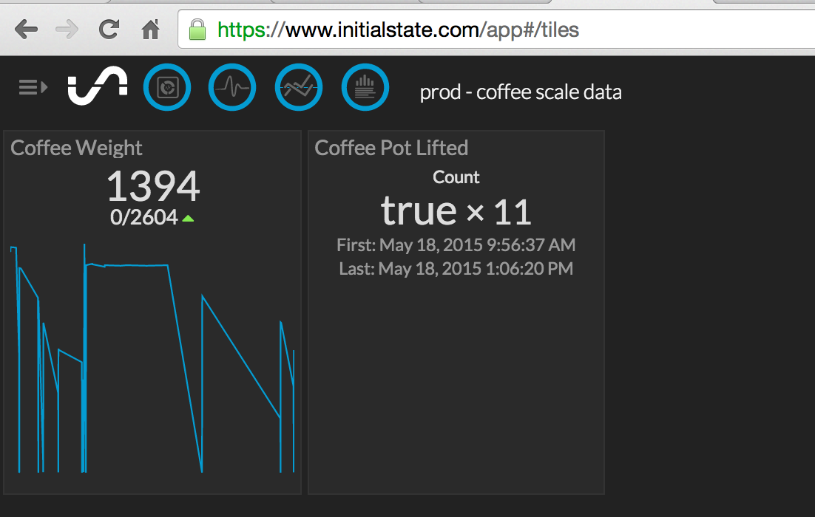The width and height of the screenshot is (815, 517).
Task: Click the 'prod - coffee scale data' title
Action: click(521, 92)
